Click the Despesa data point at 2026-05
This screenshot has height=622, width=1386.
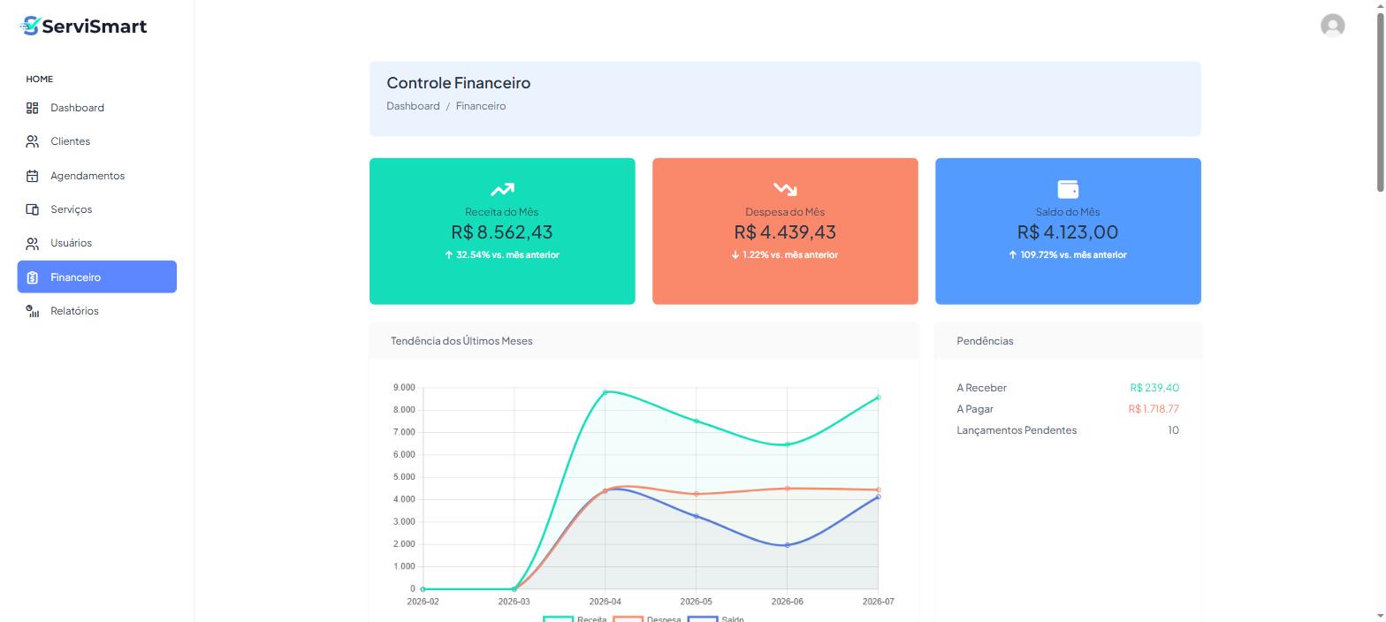pos(697,494)
